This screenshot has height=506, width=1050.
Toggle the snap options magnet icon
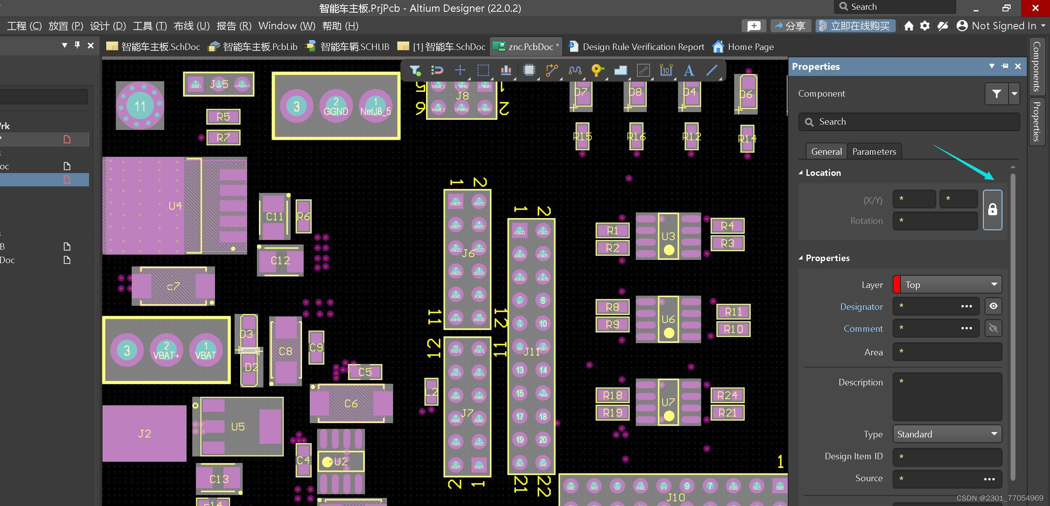point(437,70)
